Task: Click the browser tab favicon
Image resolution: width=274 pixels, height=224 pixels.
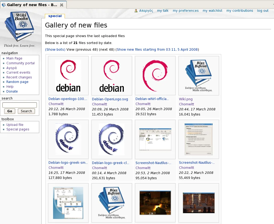Action: point(4,5)
